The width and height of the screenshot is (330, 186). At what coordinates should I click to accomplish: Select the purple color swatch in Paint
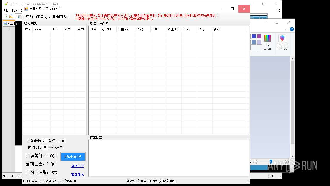(259, 36)
